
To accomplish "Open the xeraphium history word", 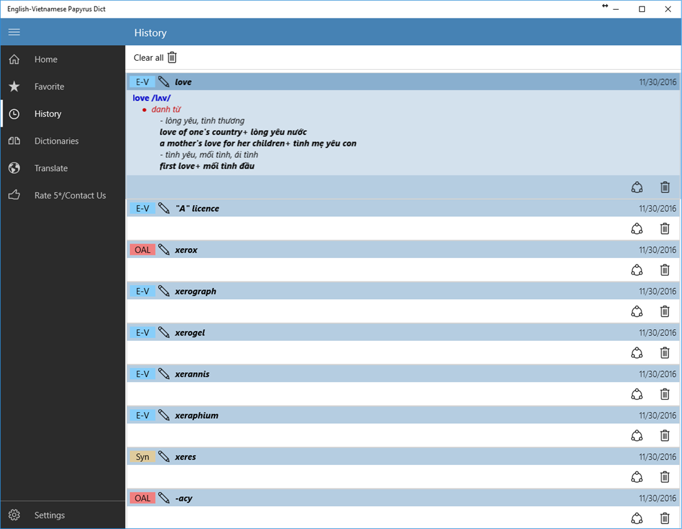I will tap(197, 415).
